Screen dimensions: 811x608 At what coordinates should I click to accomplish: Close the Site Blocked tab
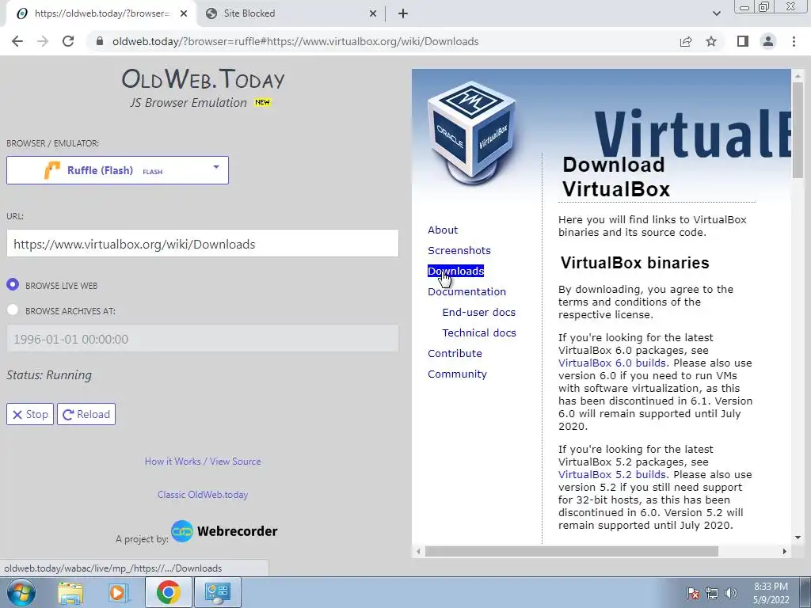[x=373, y=13]
